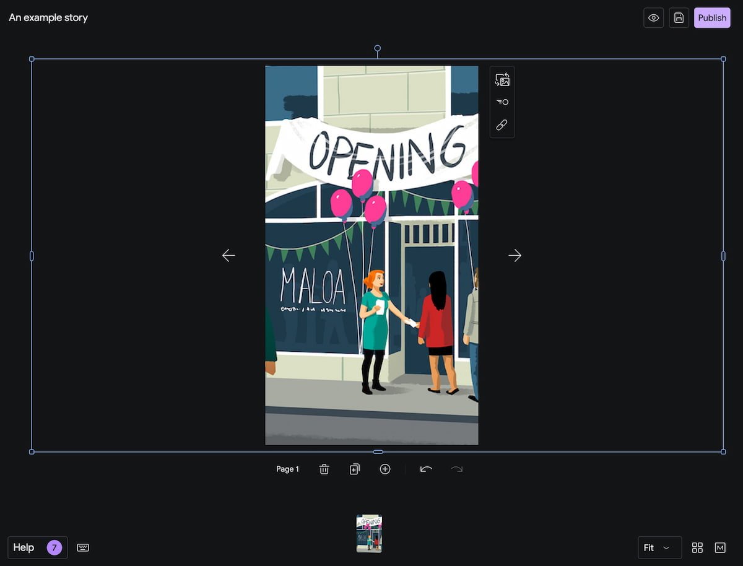Select the Page 1 thumbnail in carousel

(369, 533)
